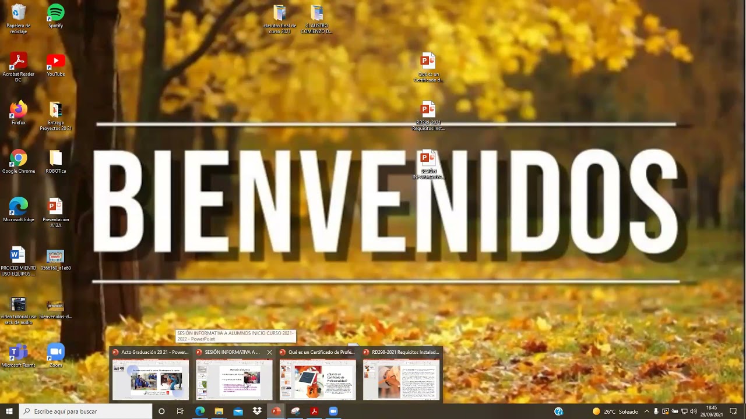
Task: Open video tutorial uso rack de audio
Action: (x=18, y=310)
